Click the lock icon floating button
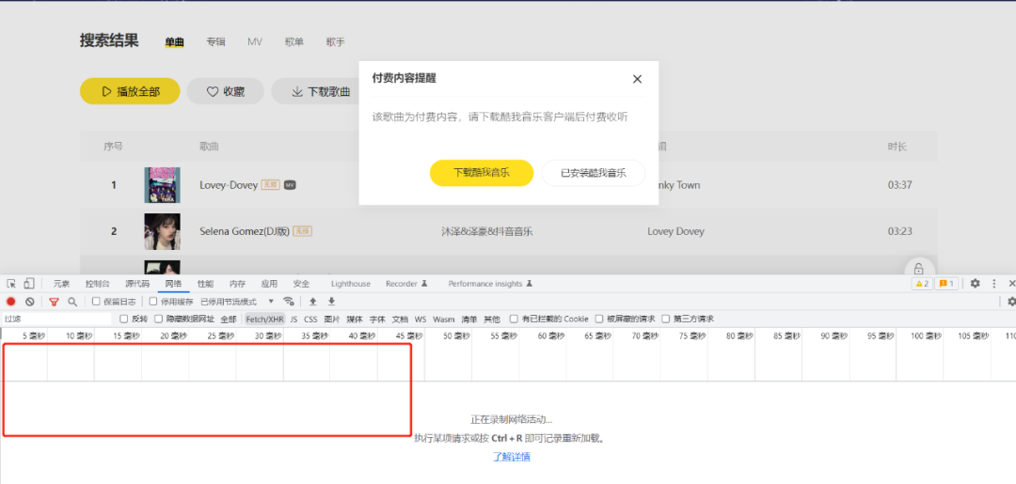 919,269
